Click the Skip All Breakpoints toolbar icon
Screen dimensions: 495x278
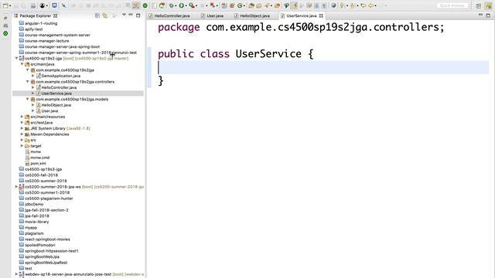coord(63,5)
